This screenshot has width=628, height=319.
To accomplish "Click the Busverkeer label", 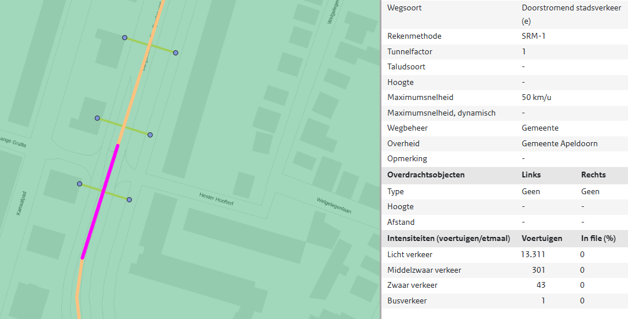I will point(407,301).
